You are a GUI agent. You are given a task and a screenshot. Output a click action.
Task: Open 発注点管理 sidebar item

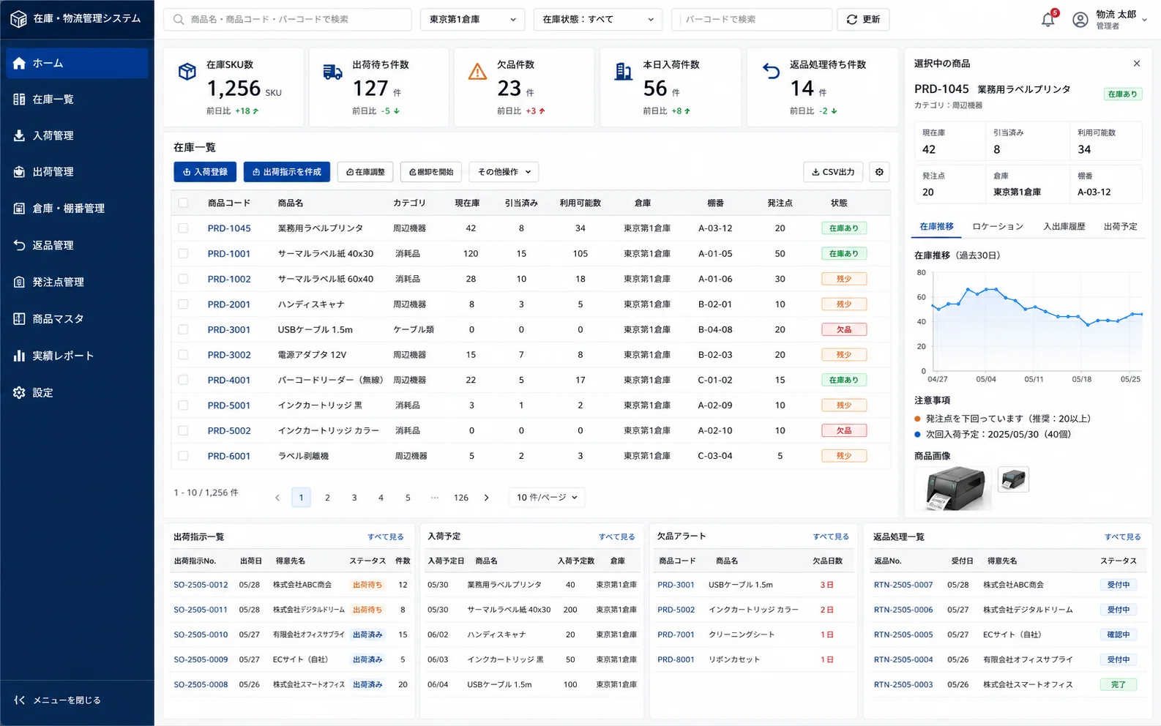(77, 282)
